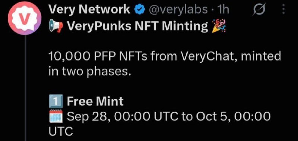Open the @verylabs handle link
The width and height of the screenshot is (298, 141).
tap(179, 10)
